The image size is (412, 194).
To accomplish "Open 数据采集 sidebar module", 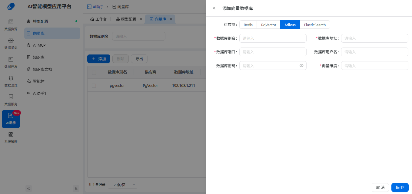I will coord(11,44).
